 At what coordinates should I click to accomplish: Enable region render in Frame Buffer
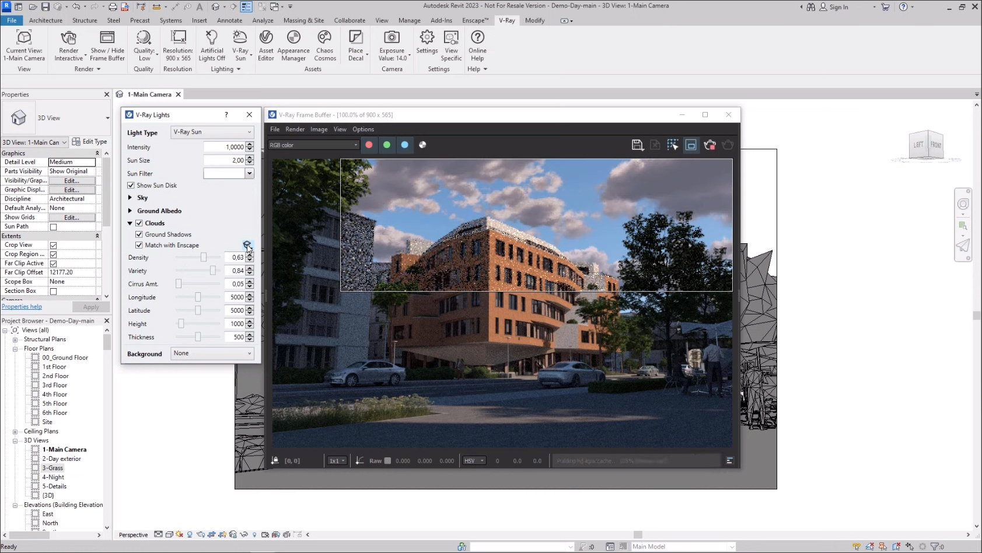[691, 145]
